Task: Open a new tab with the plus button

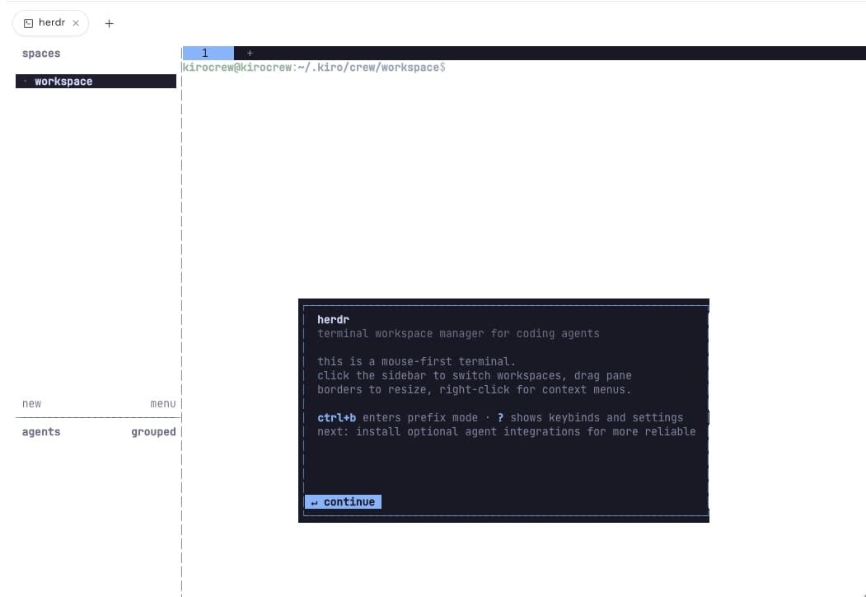Action: (x=109, y=23)
